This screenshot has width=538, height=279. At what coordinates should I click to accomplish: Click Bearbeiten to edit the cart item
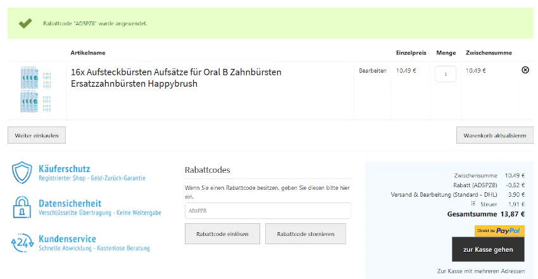coord(373,71)
